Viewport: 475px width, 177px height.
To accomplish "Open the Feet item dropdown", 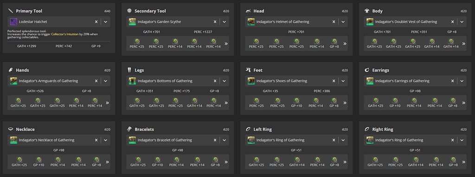I will tap(343, 81).
